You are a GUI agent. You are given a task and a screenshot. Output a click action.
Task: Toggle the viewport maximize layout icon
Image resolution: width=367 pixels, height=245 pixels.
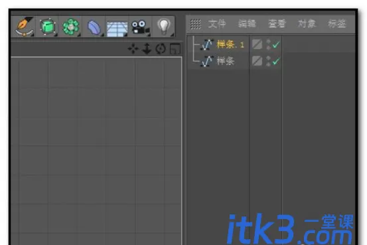coord(175,48)
